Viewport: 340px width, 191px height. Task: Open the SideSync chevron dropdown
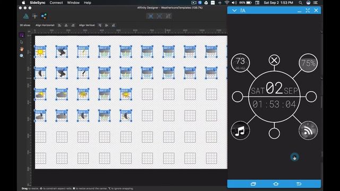[234, 11]
